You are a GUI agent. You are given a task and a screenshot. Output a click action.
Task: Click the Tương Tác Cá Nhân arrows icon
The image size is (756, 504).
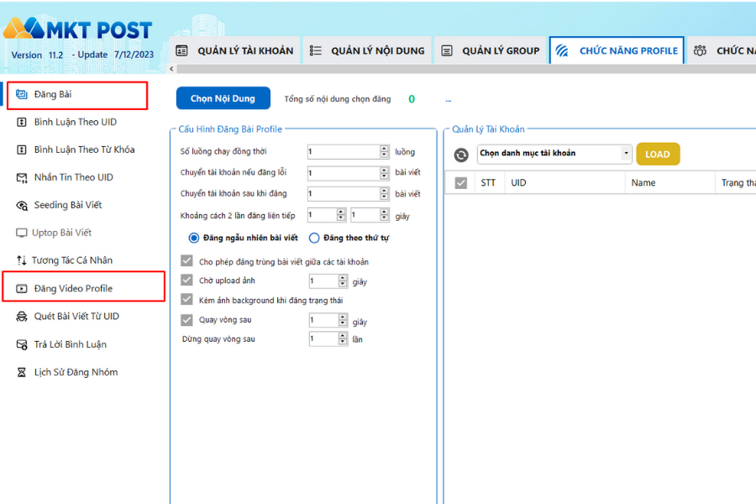coord(22,260)
